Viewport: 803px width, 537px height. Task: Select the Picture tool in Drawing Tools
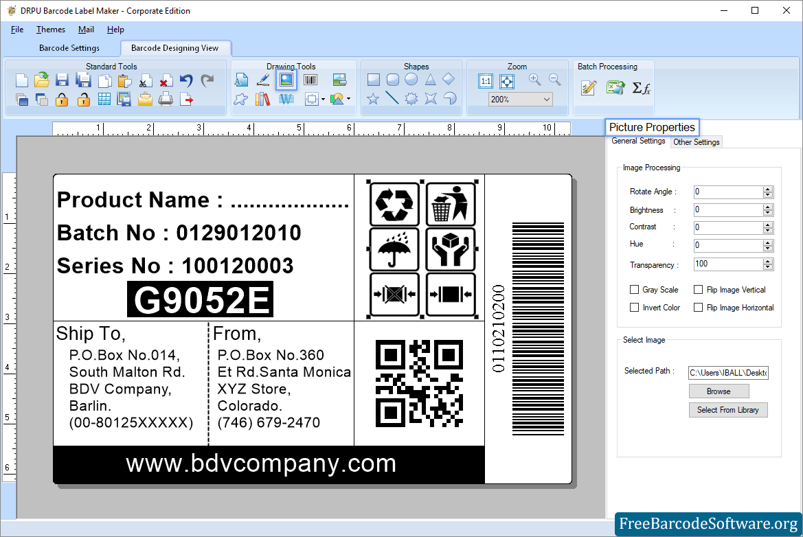pos(286,80)
